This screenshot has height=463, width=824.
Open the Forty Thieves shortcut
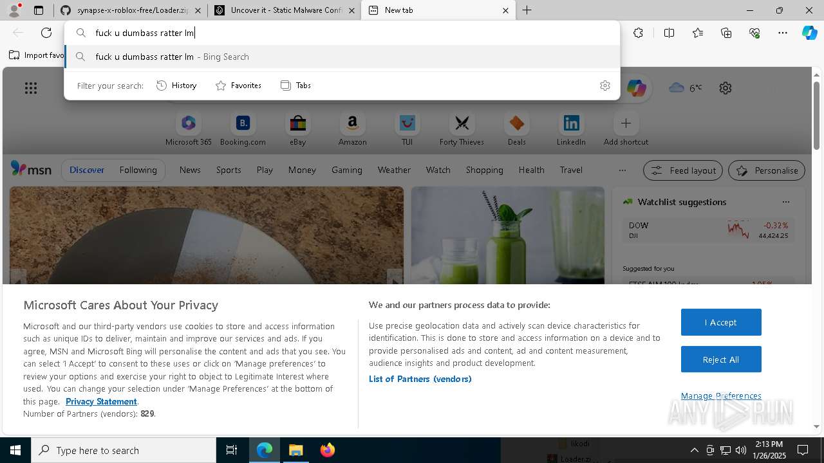[x=462, y=129]
